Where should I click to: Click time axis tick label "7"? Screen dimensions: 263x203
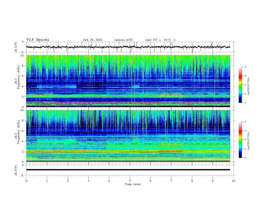[171, 181]
